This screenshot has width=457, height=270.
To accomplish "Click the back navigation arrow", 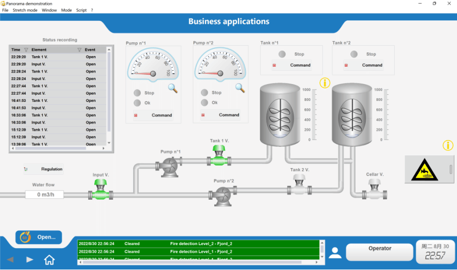I will click(10, 260).
